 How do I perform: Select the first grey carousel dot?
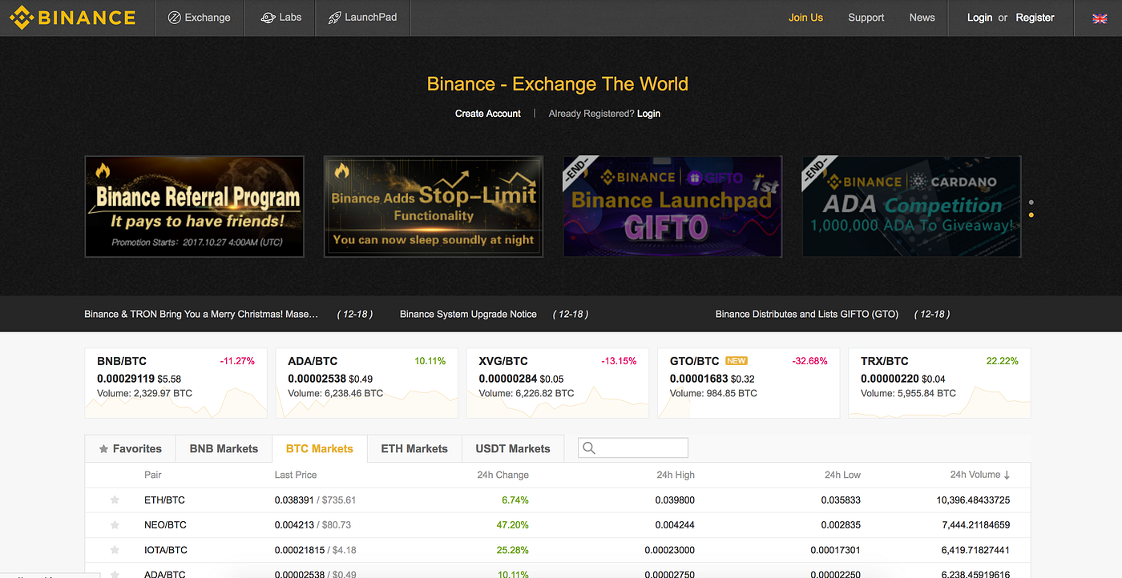coord(1031,203)
